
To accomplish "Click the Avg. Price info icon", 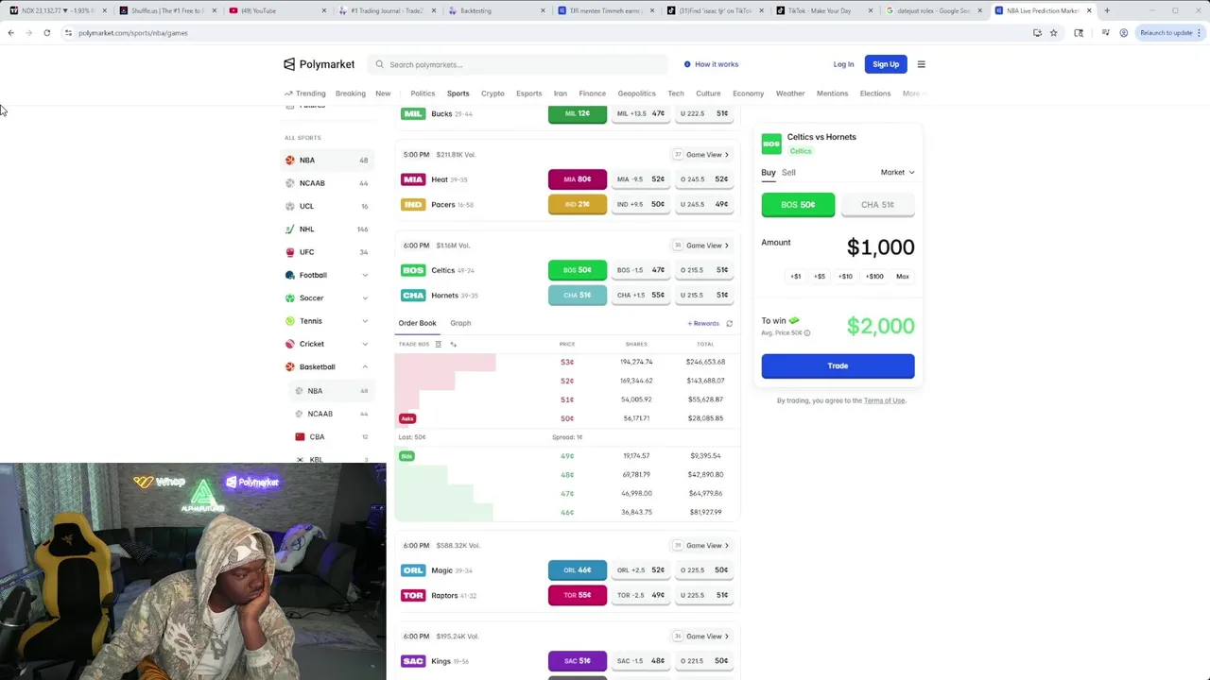I will click(806, 332).
